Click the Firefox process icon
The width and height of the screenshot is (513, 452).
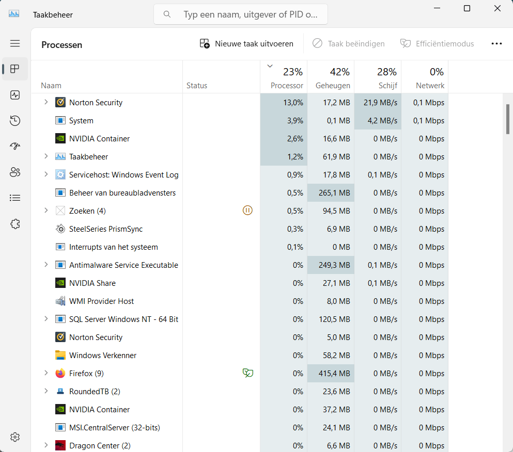coord(60,373)
